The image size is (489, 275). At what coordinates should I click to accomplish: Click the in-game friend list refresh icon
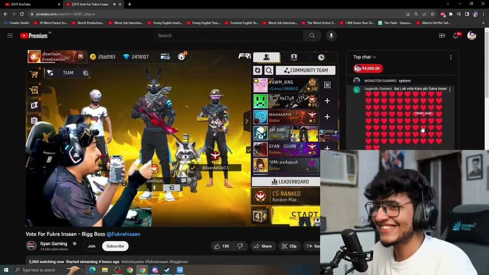coord(257,70)
